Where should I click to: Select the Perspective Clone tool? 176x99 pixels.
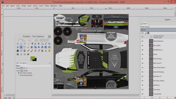click(x=18, y=54)
